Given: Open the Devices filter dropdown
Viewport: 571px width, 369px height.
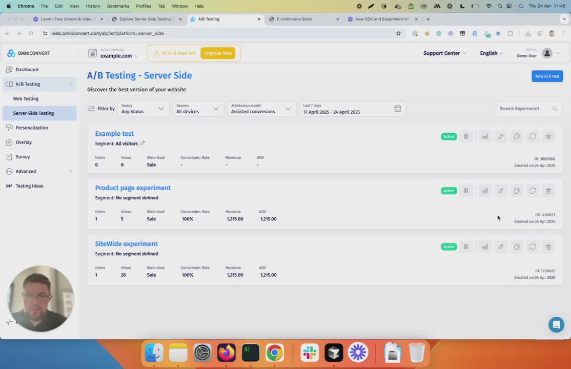Looking at the screenshot, I should point(198,109).
